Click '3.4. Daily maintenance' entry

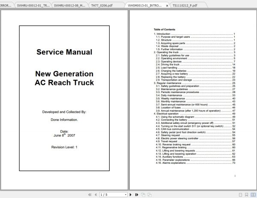pos(196,95)
